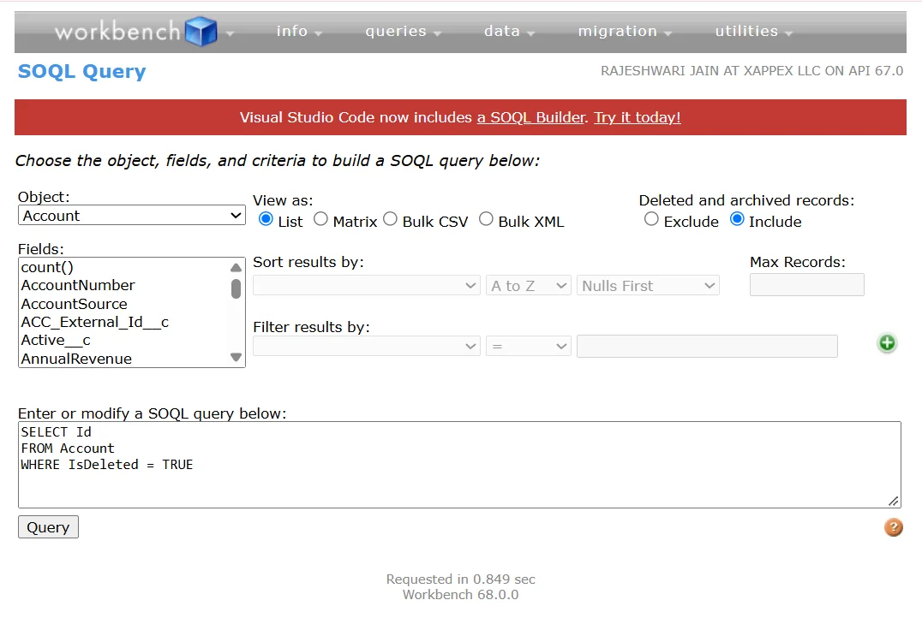
Task: Open the A to Z sort order dropdown
Action: point(528,286)
